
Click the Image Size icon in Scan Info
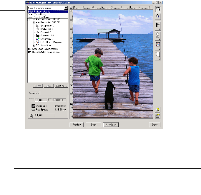33,106
